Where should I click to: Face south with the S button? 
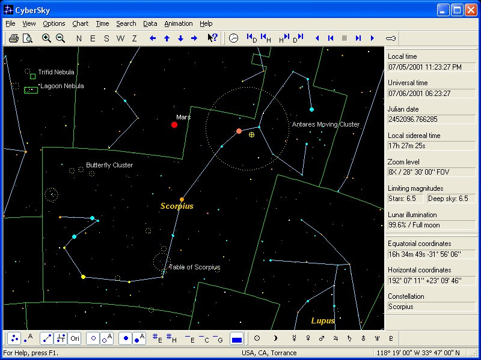click(x=106, y=38)
